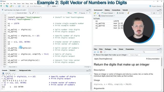Open the Session menu
The image size is (164, 92).
tap(19, 4)
